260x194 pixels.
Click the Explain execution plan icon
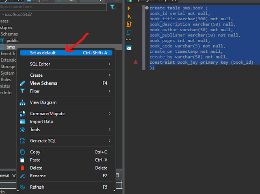[129, 32]
